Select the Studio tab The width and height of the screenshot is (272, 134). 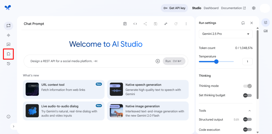click(197, 8)
